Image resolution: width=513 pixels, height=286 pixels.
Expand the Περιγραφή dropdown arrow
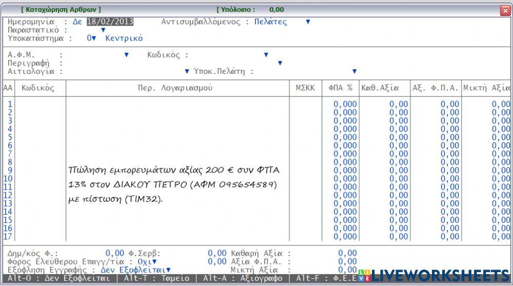tap(280, 63)
